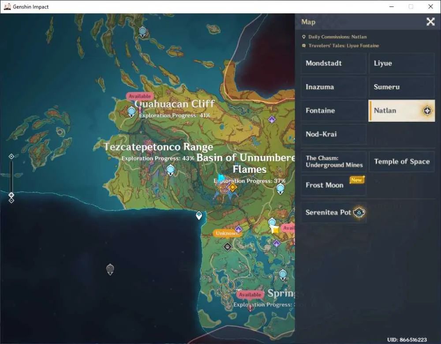Go to the Nod-Krai map
This screenshot has width=441, height=344.
click(333, 134)
